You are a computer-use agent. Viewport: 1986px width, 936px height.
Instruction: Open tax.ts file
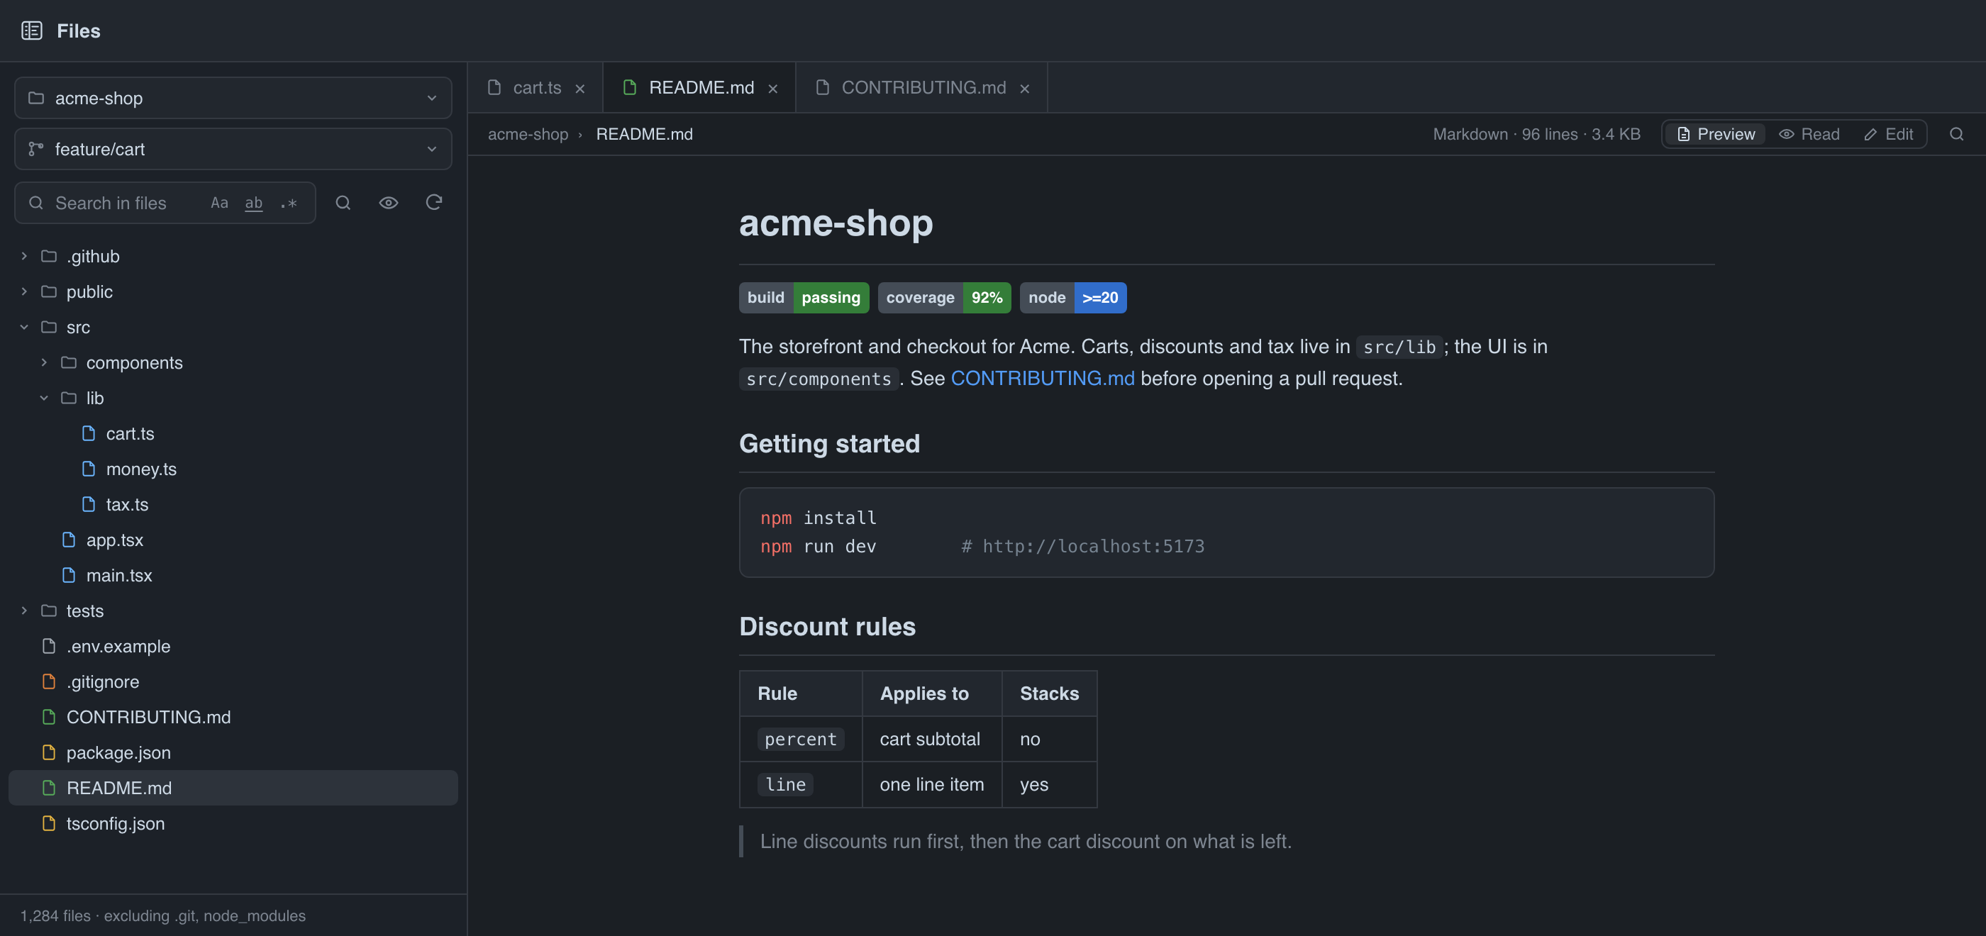click(233, 504)
